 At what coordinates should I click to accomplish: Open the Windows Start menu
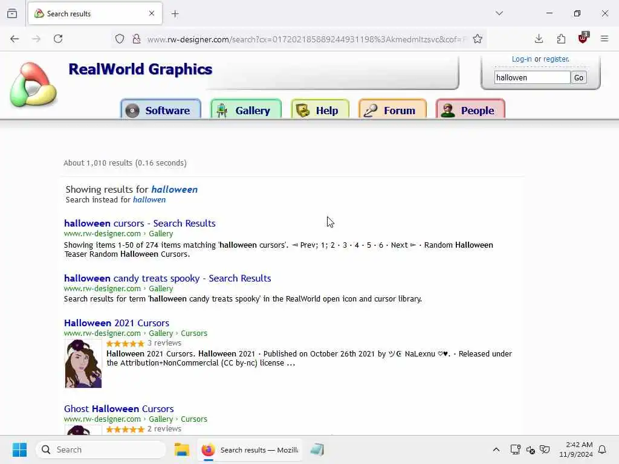coord(19,449)
